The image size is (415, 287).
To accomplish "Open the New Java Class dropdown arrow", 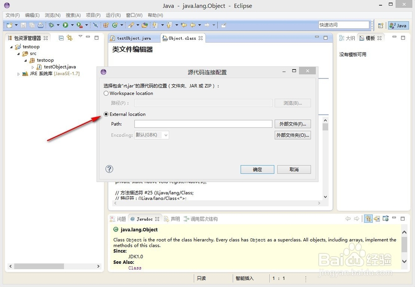I will (122, 25).
